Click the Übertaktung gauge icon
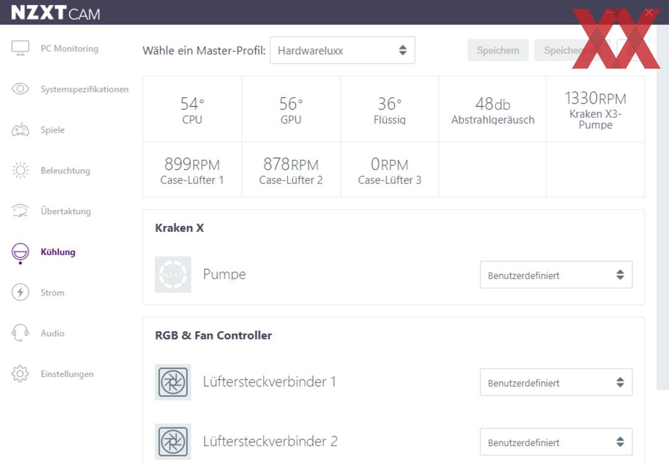669x465 pixels. pyautogui.click(x=20, y=211)
